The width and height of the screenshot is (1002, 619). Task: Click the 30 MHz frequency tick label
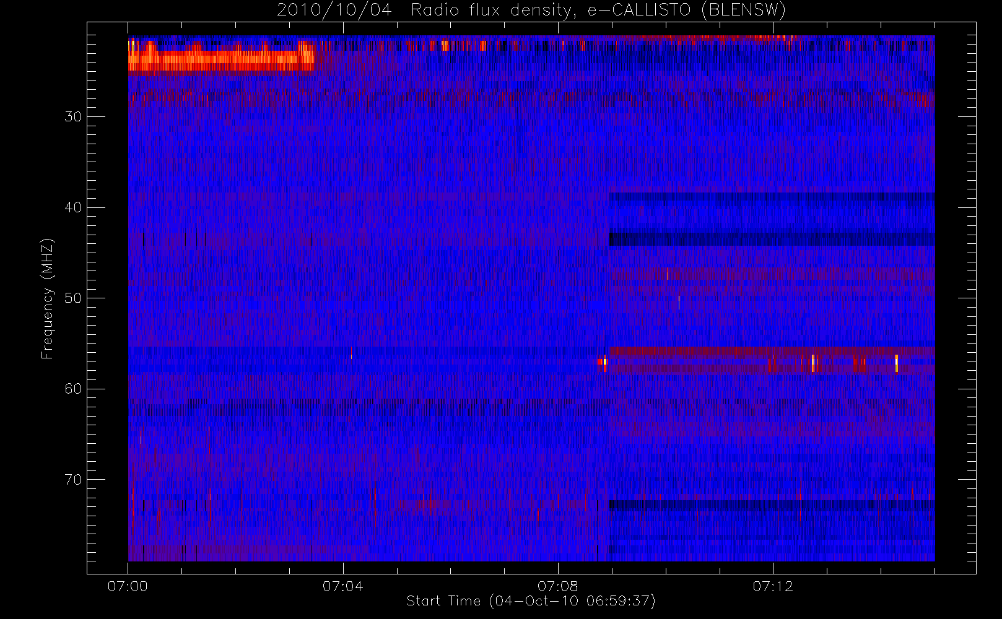pos(73,116)
